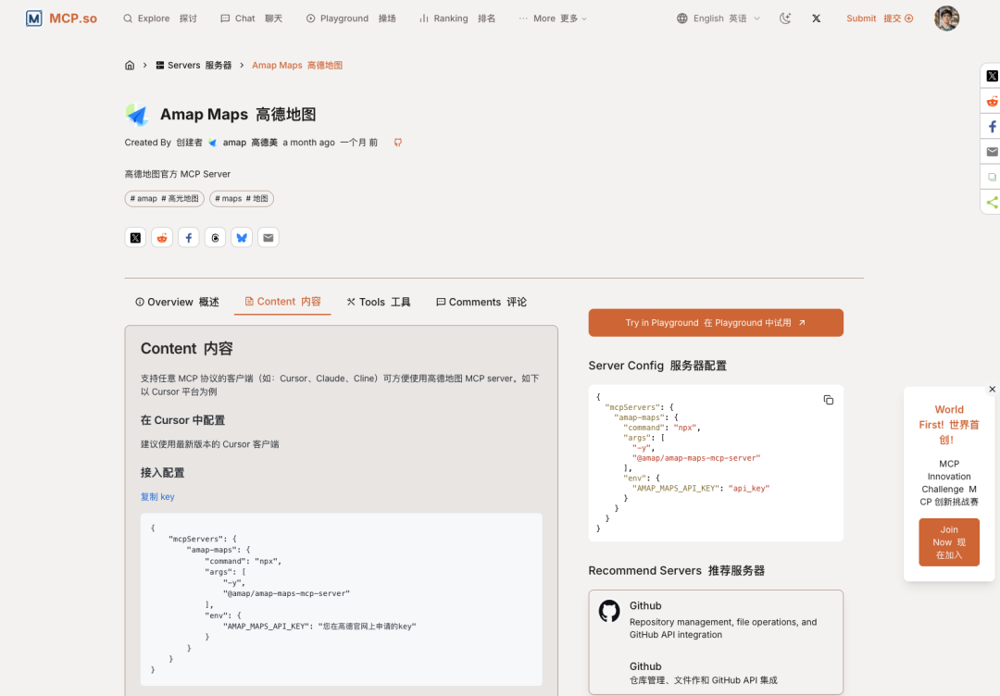Viewport: 1000px width, 696px height.
Task: Copy the Server Config code snippet
Action: pos(827,400)
